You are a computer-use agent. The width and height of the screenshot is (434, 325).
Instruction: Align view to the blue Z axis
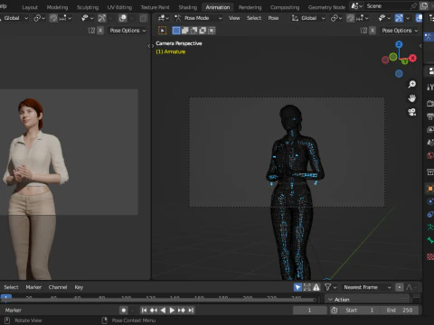[x=399, y=44]
